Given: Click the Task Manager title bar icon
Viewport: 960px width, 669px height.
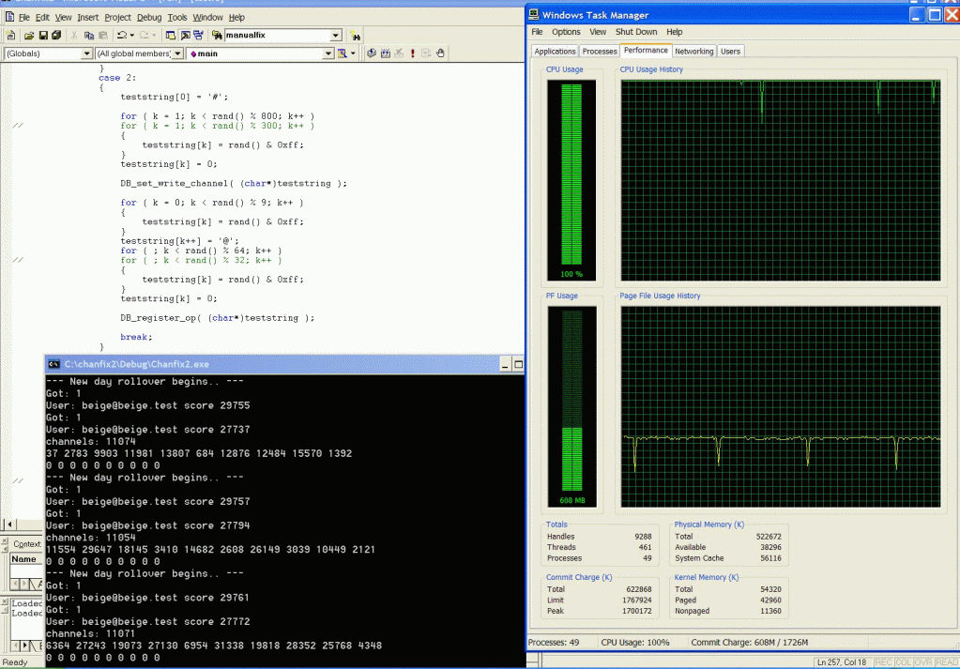Looking at the screenshot, I should pos(534,15).
